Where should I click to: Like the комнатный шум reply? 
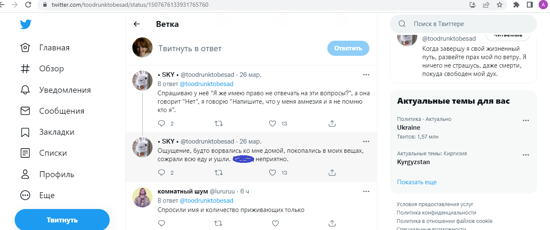coord(275,223)
